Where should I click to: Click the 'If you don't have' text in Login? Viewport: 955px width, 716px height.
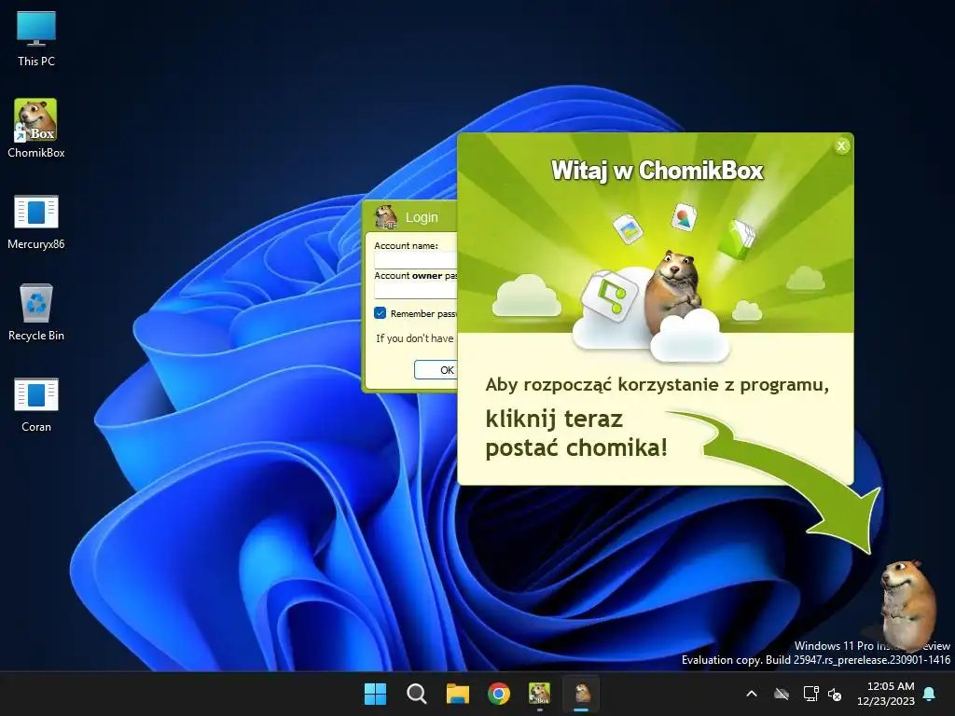415,338
